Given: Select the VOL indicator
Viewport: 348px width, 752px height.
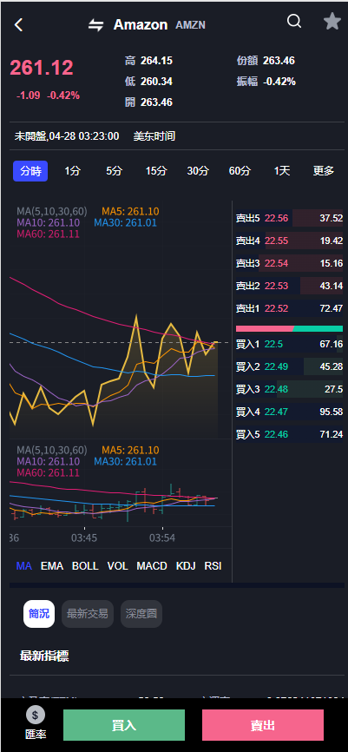Looking at the screenshot, I should coord(117,566).
